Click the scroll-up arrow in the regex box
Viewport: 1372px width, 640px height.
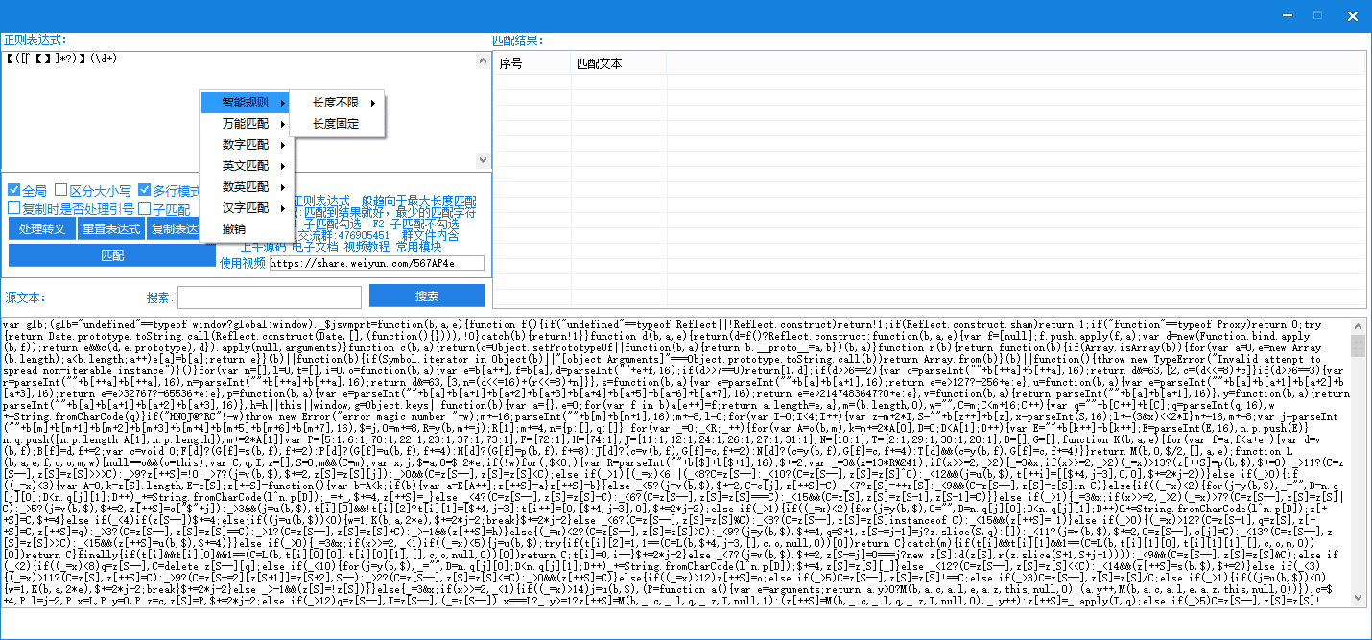click(484, 61)
